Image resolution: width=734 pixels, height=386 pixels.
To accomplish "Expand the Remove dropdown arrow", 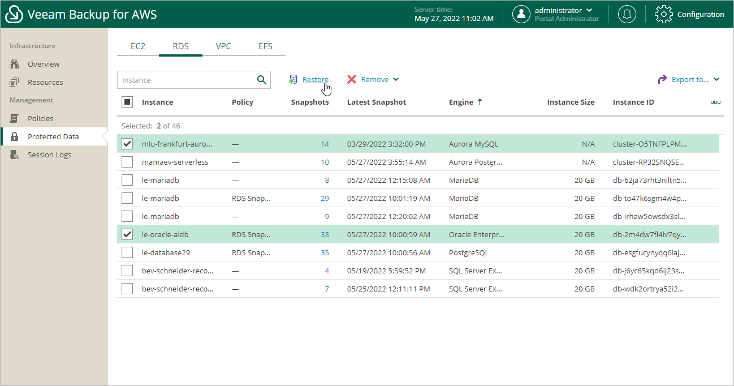I will (x=396, y=80).
